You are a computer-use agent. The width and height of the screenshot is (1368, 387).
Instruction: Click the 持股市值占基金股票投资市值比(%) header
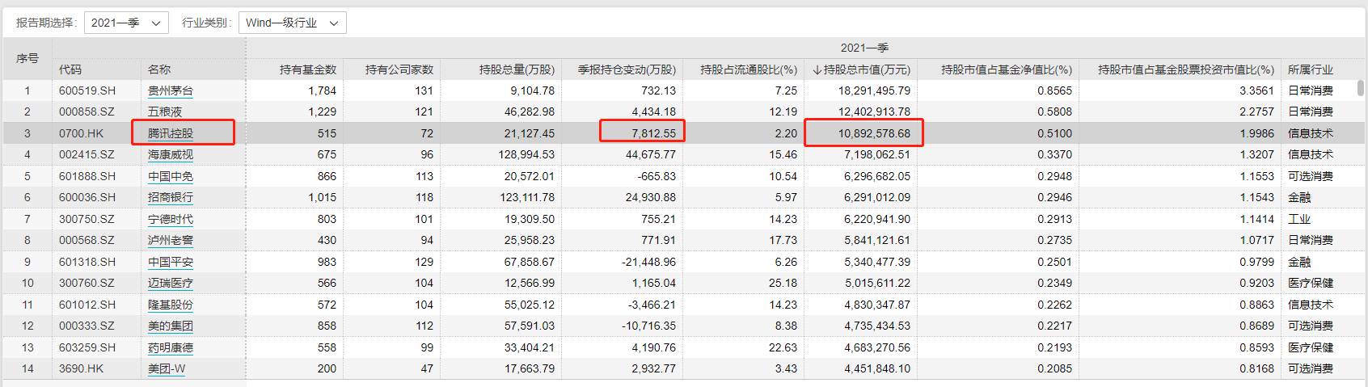(1186, 69)
